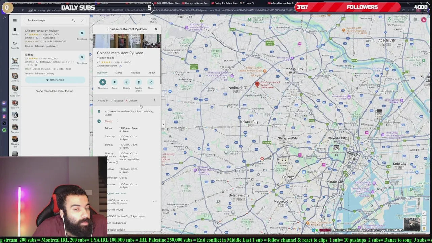The width and height of the screenshot is (432, 243).
Task: Open Google apps grid icon
Action: [415, 20]
